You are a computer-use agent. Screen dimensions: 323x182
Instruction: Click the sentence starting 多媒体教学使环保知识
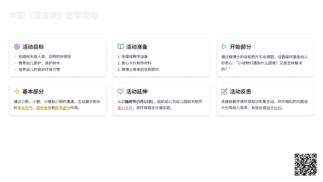[265, 105]
